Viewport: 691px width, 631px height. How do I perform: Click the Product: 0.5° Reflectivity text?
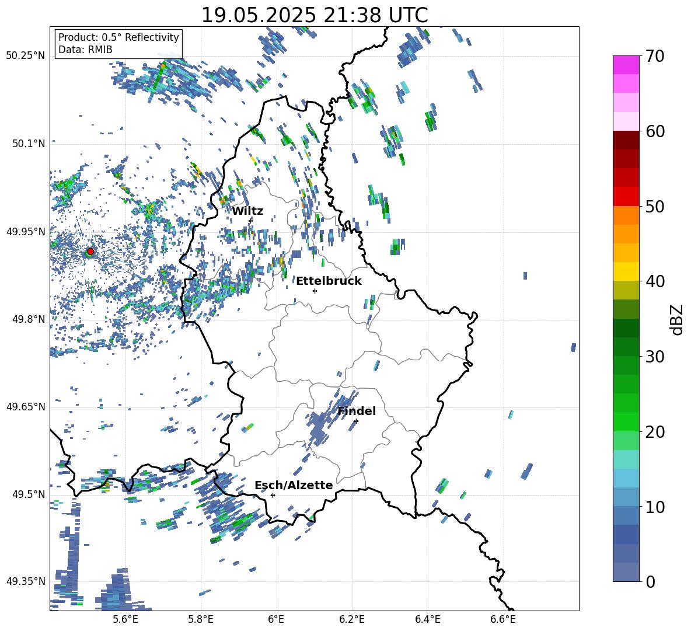pyautogui.click(x=118, y=37)
